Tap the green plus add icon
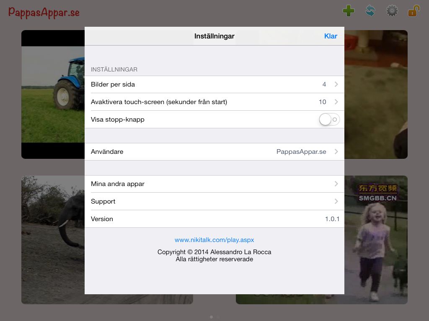The height and width of the screenshot is (321, 429). (348, 11)
